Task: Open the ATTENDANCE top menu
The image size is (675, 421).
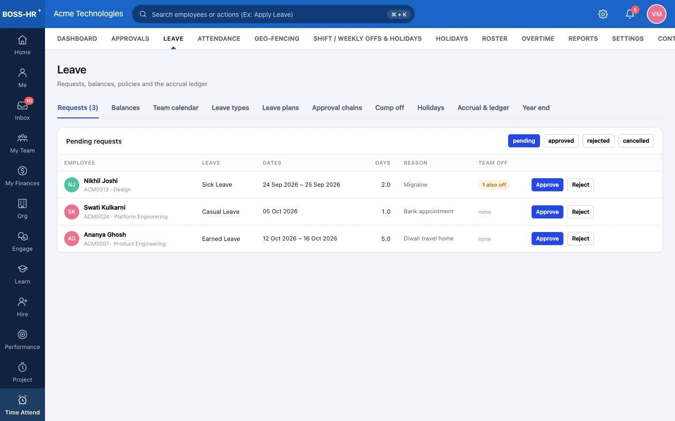Action: tap(219, 39)
